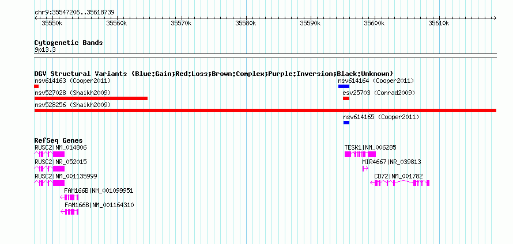The image size is (513, 244).
Task: Click the blue nsv614164 gain bar
Action: (x=344, y=86)
